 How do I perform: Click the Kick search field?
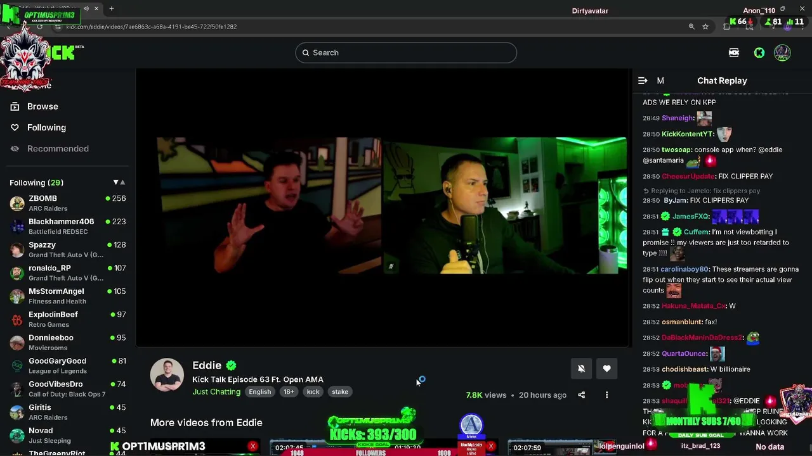[x=406, y=53]
